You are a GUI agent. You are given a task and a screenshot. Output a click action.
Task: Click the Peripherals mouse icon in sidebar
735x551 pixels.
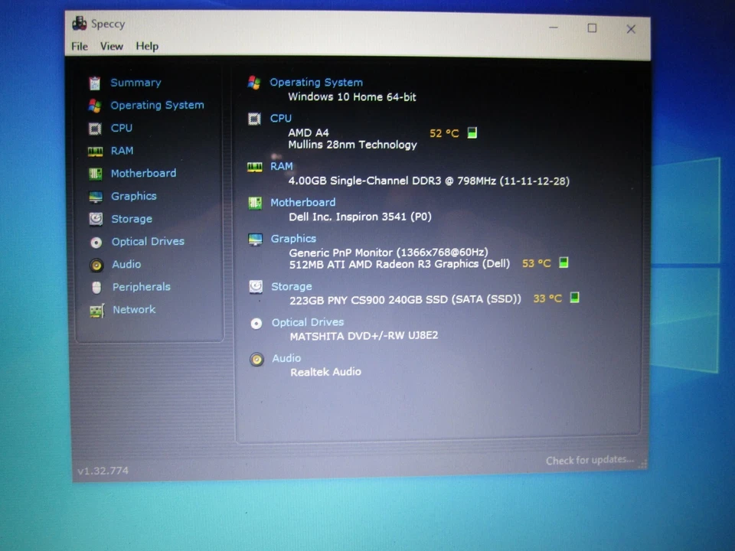coord(96,288)
